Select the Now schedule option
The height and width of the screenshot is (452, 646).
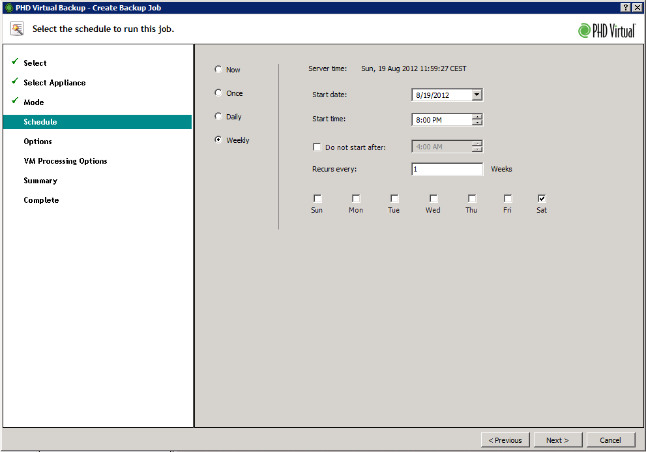[218, 69]
